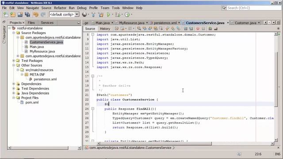This screenshot has height=159, width=283.
Task: Click the Next Bookmark editor icon
Action: click(173, 28)
